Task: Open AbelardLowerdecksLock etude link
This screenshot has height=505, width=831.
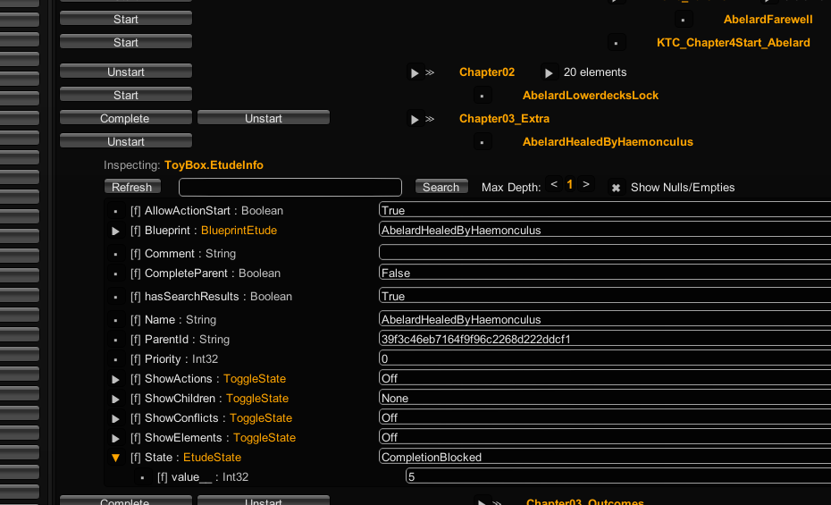Action: pyautogui.click(x=591, y=96)
